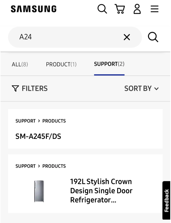Open the user account icon
The image size is (171, 223).
(x=137, y=9)
